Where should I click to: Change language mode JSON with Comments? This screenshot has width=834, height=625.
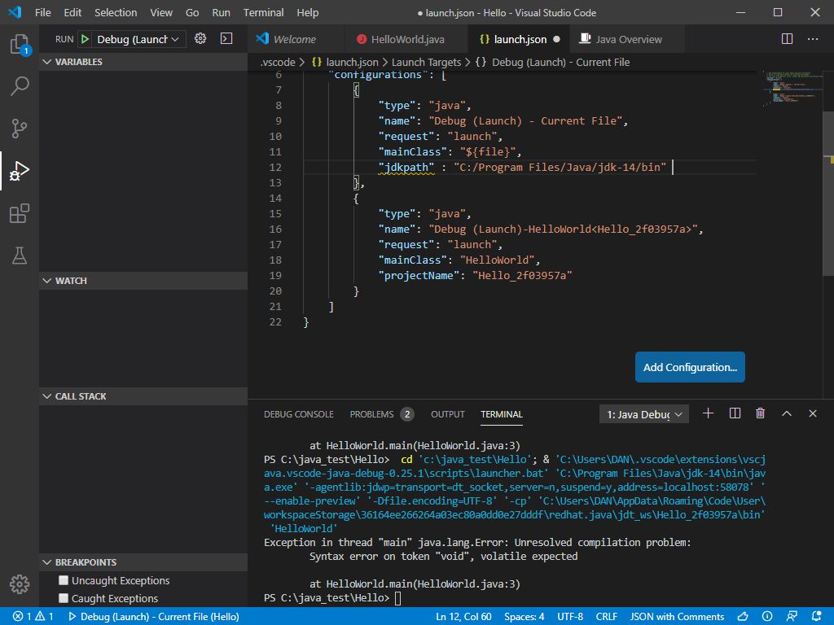coord(677,617)
